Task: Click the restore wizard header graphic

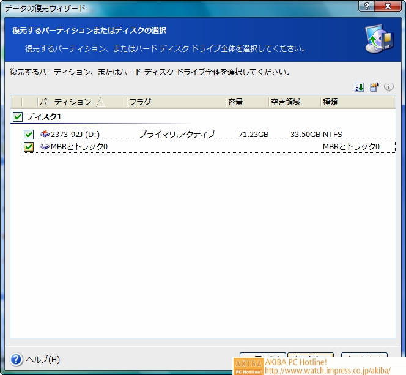Action: (379, 40)
